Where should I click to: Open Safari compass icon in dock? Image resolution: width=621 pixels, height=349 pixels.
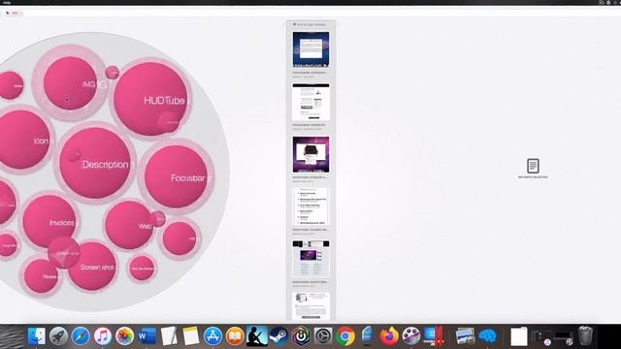(81, 336)
